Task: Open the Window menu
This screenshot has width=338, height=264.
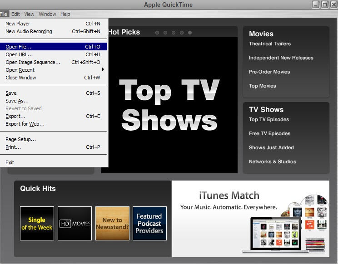Action: click(47, 14)
